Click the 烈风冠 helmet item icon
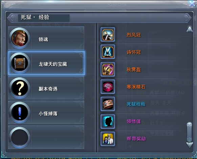Screen dimensions: 197x159 [x=108, y=35]
